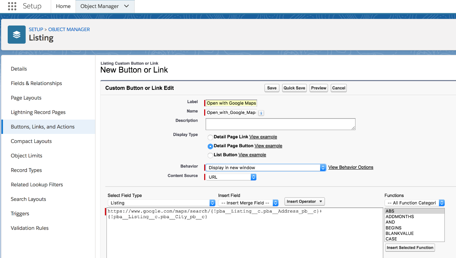Choose the Detail Page Button display type
The height and width of the screenshot is (258, 456).
(210, 146)
